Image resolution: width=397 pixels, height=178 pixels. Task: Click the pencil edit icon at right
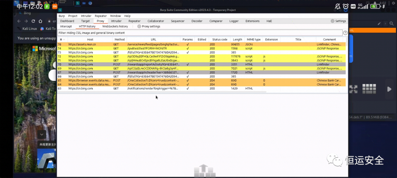pyautogui.click(x=379, y=24)
